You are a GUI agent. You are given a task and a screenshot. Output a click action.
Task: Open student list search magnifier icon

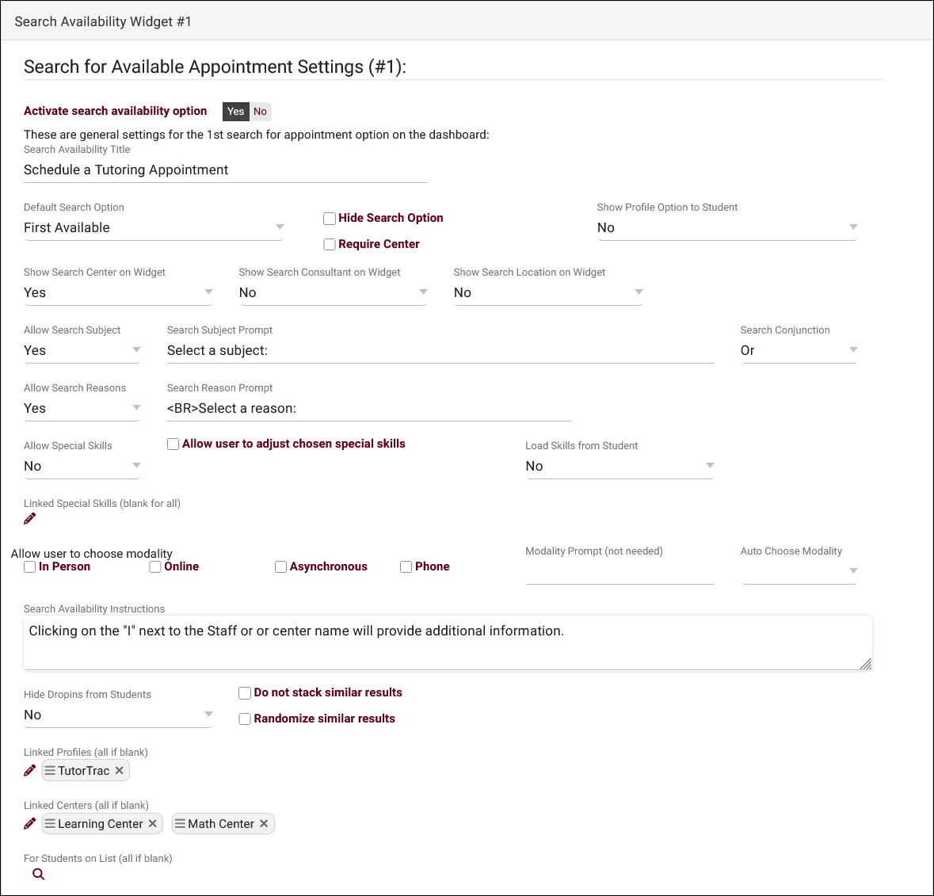coord(38,875)
